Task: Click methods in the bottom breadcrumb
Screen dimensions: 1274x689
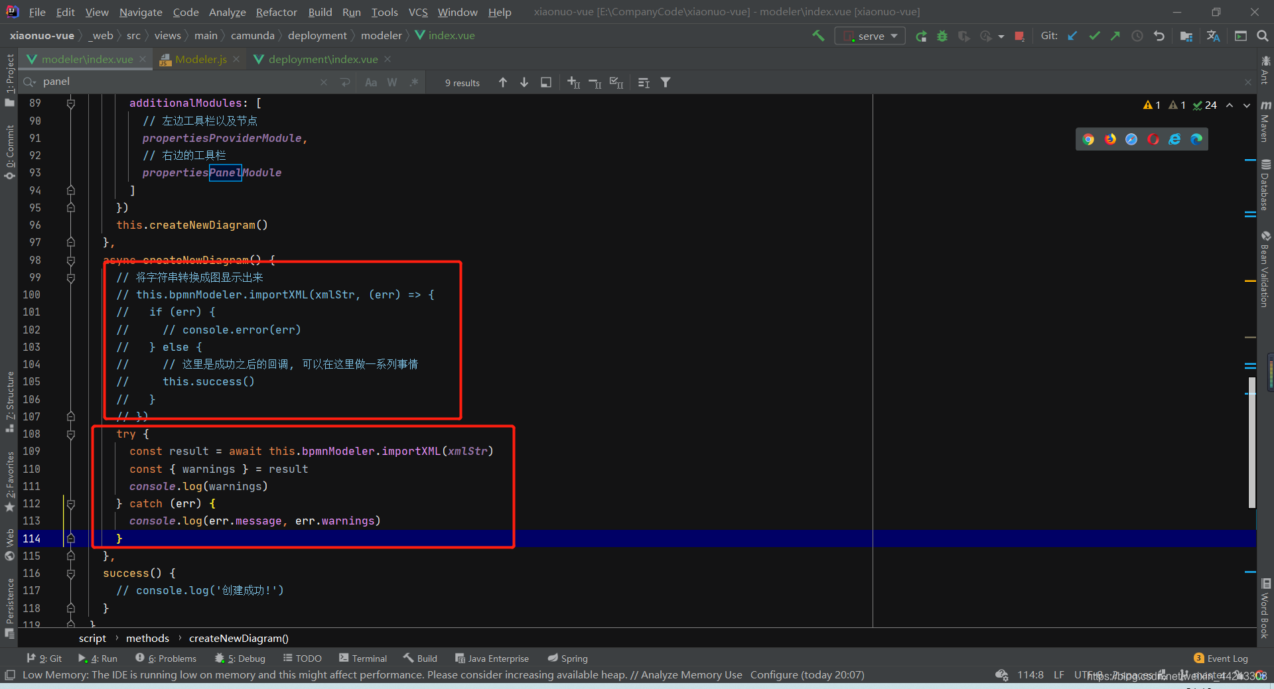Action: coord(147,639)
